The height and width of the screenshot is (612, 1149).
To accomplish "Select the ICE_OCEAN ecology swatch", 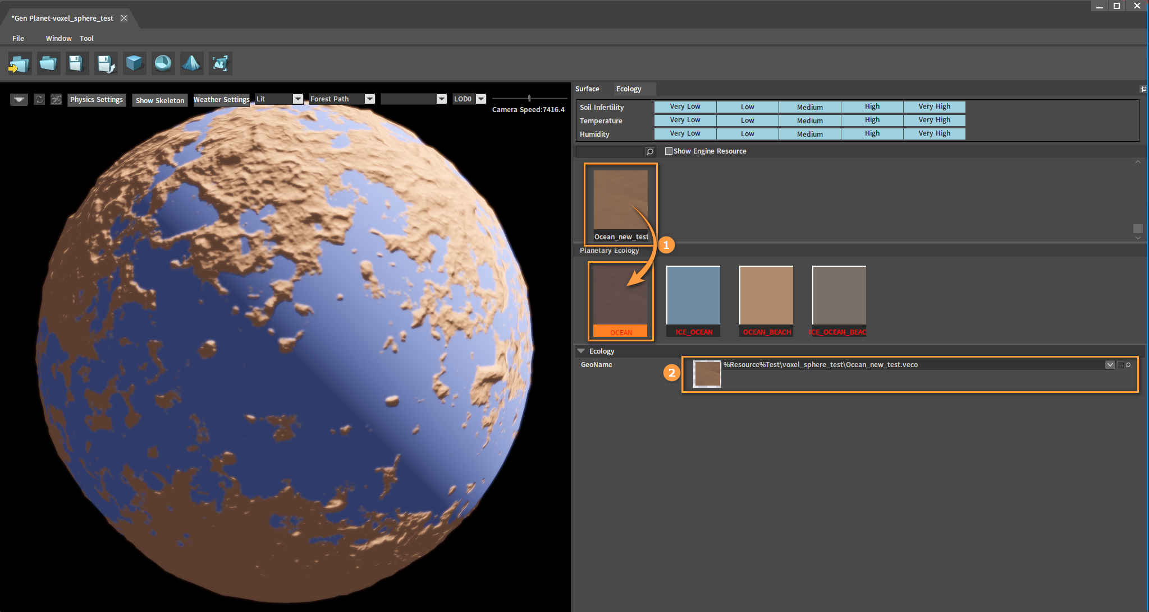I will [x=693, y=301].
